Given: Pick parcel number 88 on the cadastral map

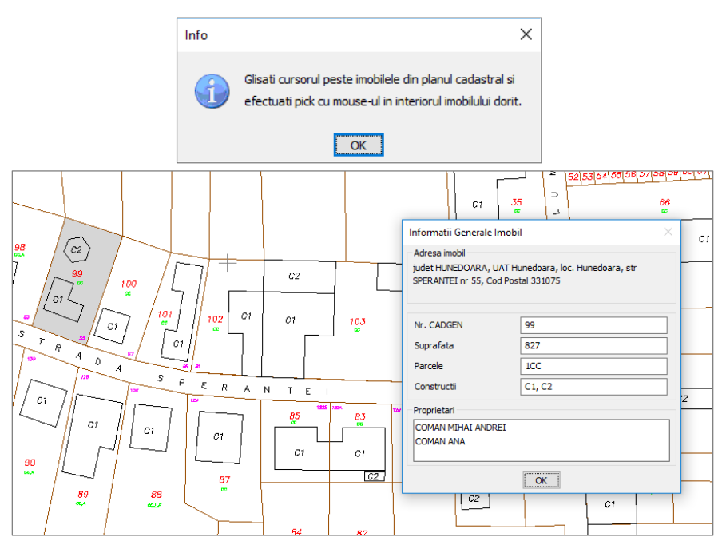Looking at the screenshot, I should (x=156, y=494).
